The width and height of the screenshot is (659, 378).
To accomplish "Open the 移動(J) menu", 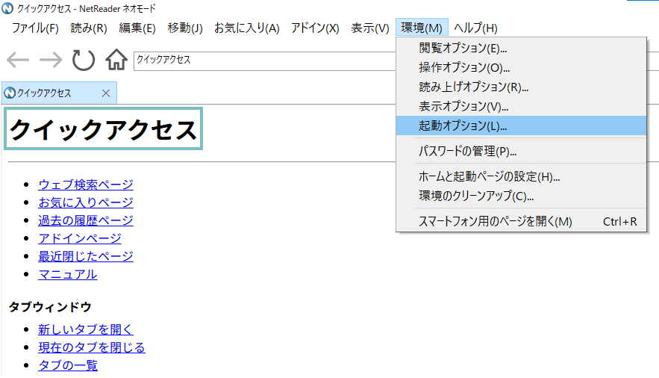I will (185, 28).
